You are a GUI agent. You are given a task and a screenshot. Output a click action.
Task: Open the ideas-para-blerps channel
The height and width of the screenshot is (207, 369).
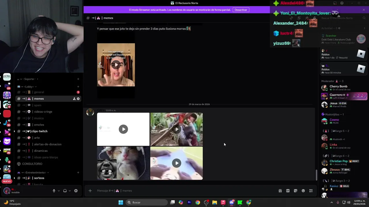click(x=48, y=157)
